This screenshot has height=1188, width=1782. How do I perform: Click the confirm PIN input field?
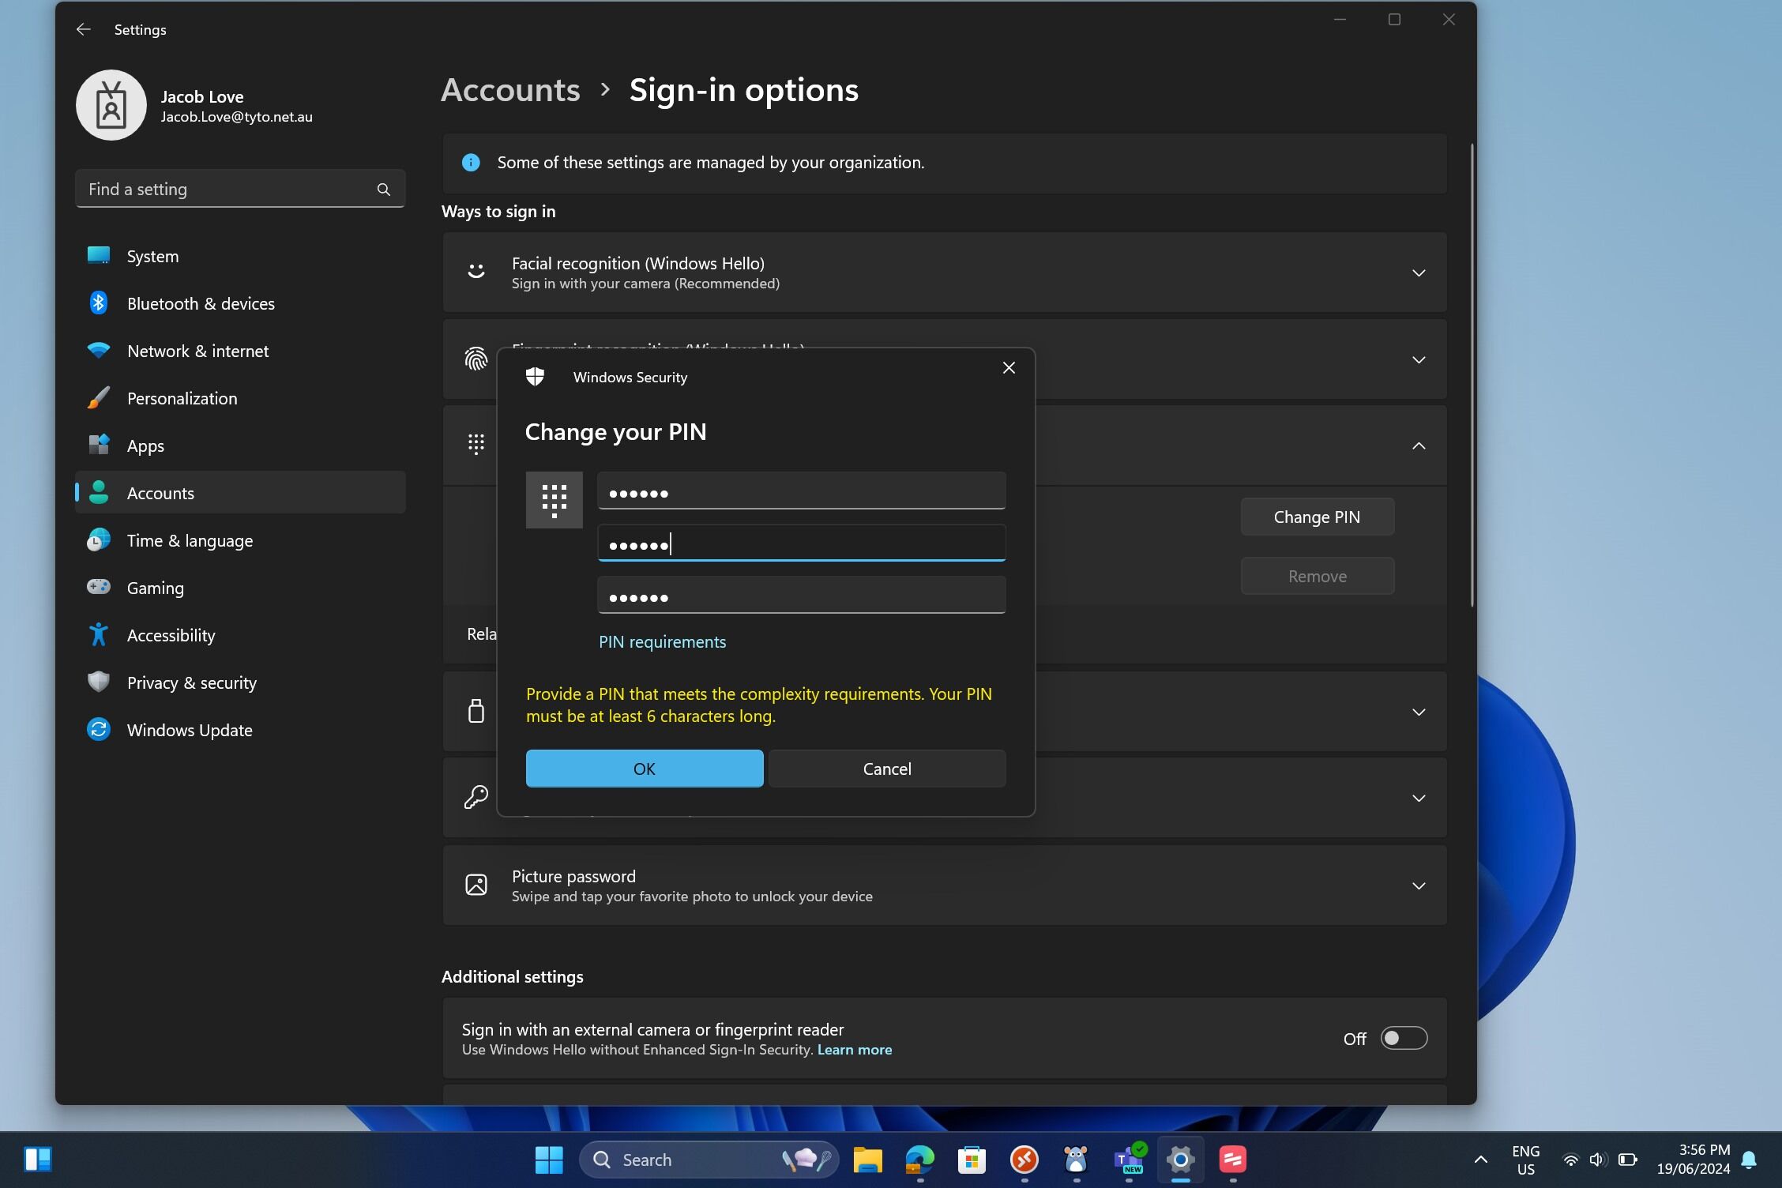pos(801,596)
